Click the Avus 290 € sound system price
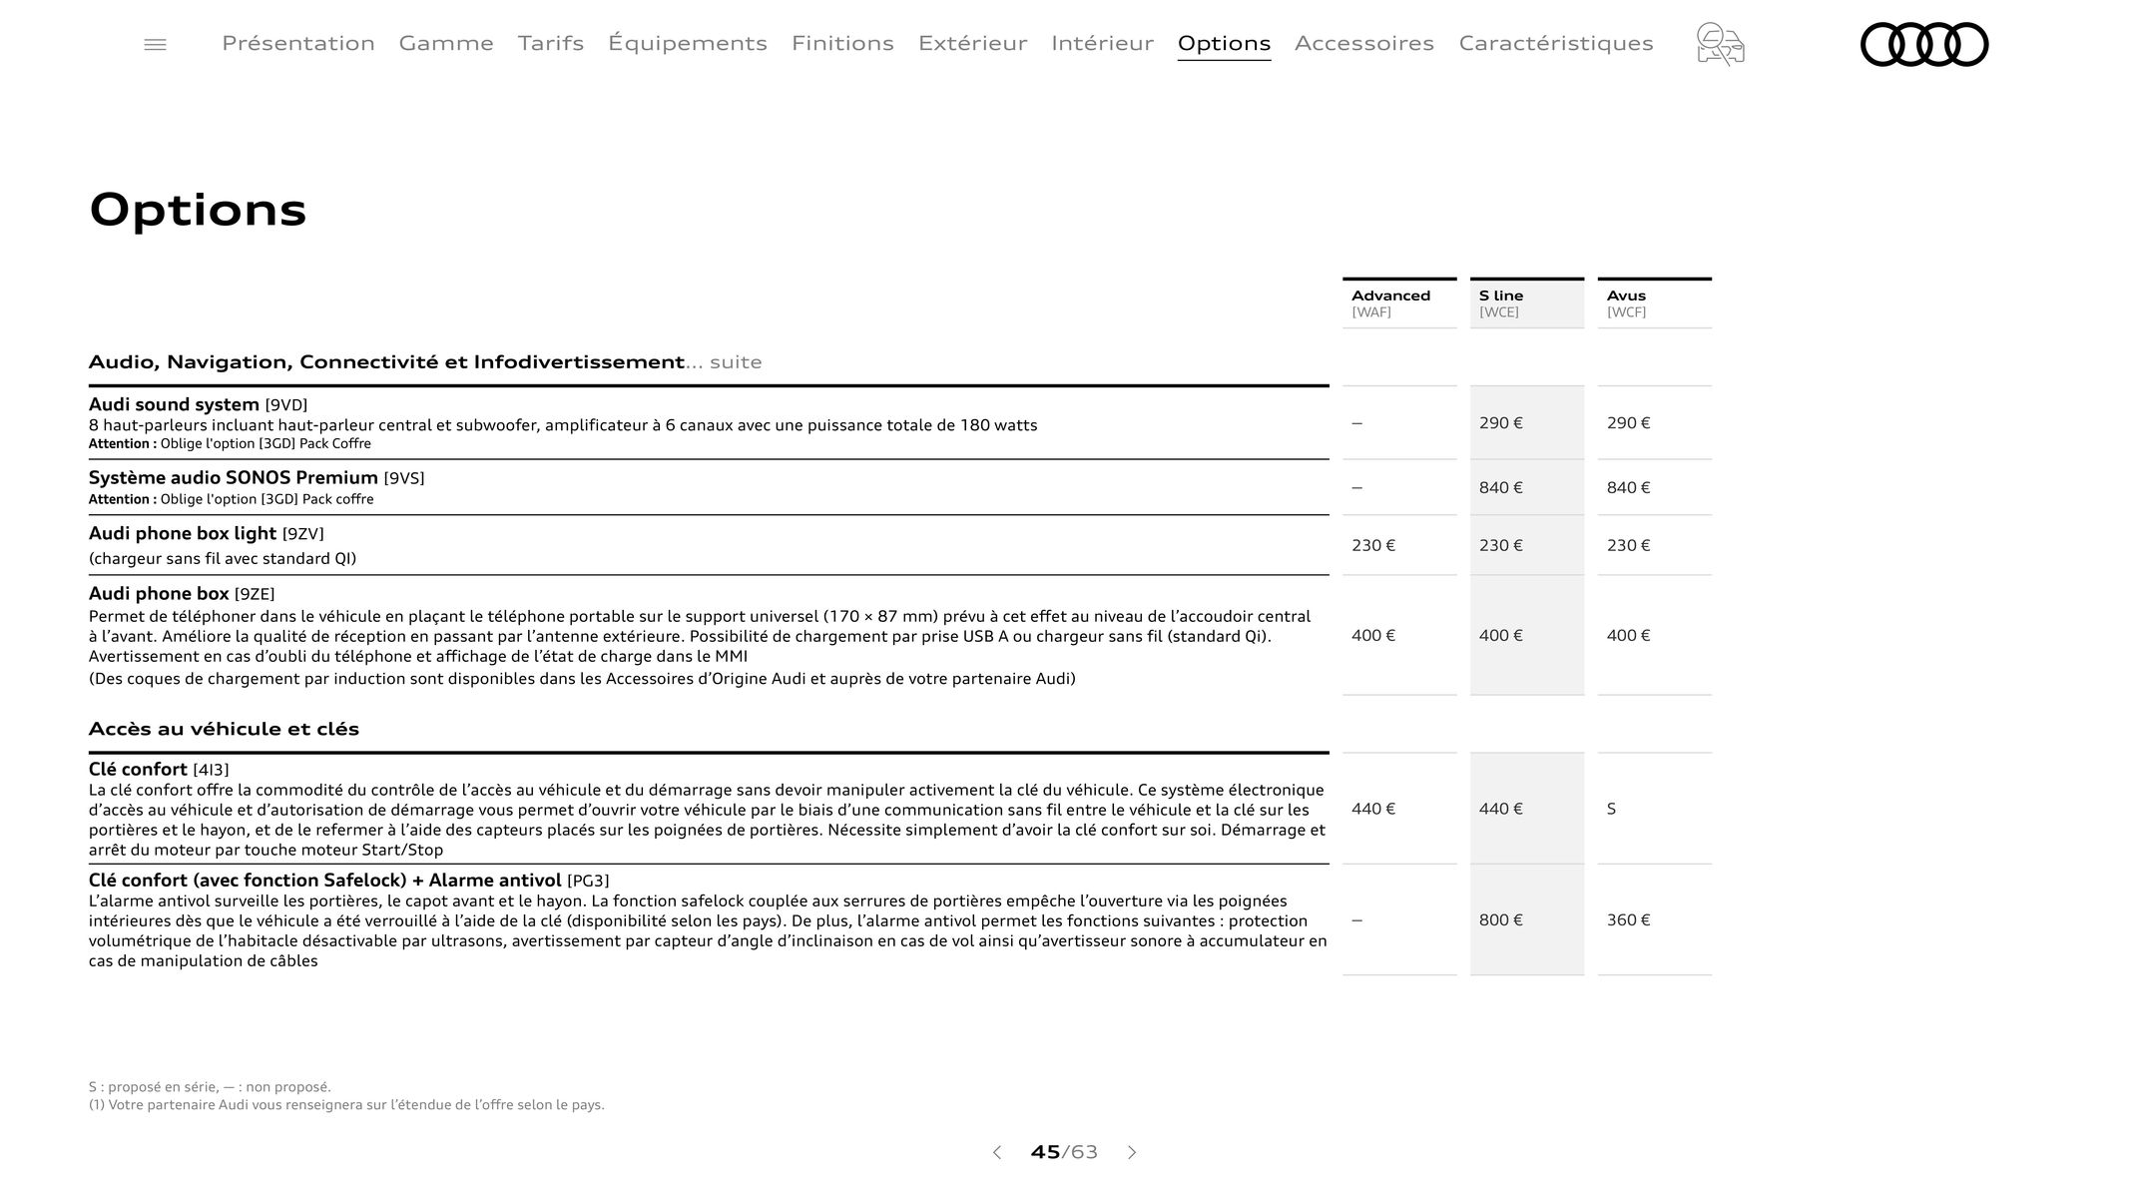This screenshot has width=2129, height=1198. [1629, 423]
